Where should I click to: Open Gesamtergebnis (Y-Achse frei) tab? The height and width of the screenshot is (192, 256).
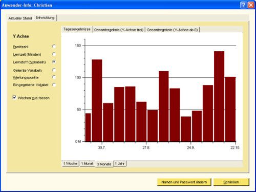(119, 30)
